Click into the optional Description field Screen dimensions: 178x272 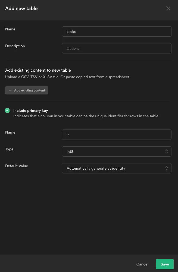point(116,48)
